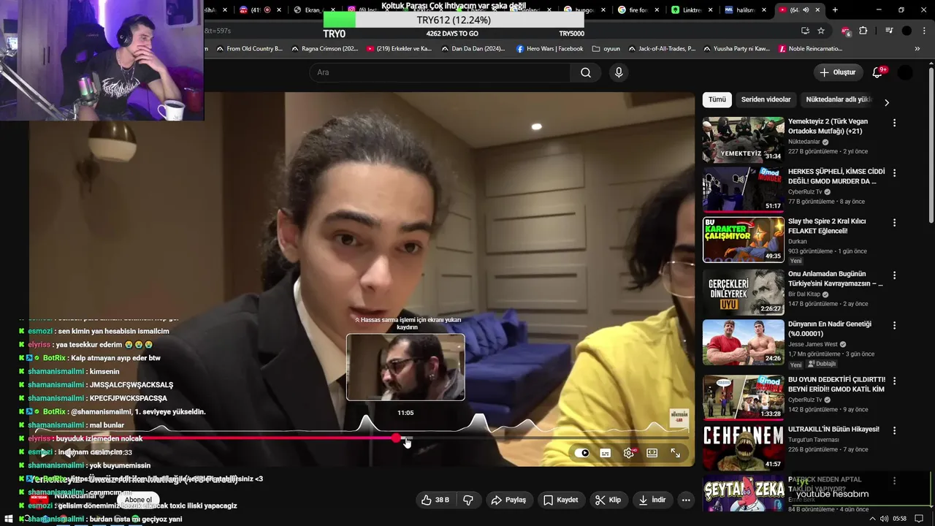Open Yemekteyiz 2 video thumbnail

coord(743,140)
